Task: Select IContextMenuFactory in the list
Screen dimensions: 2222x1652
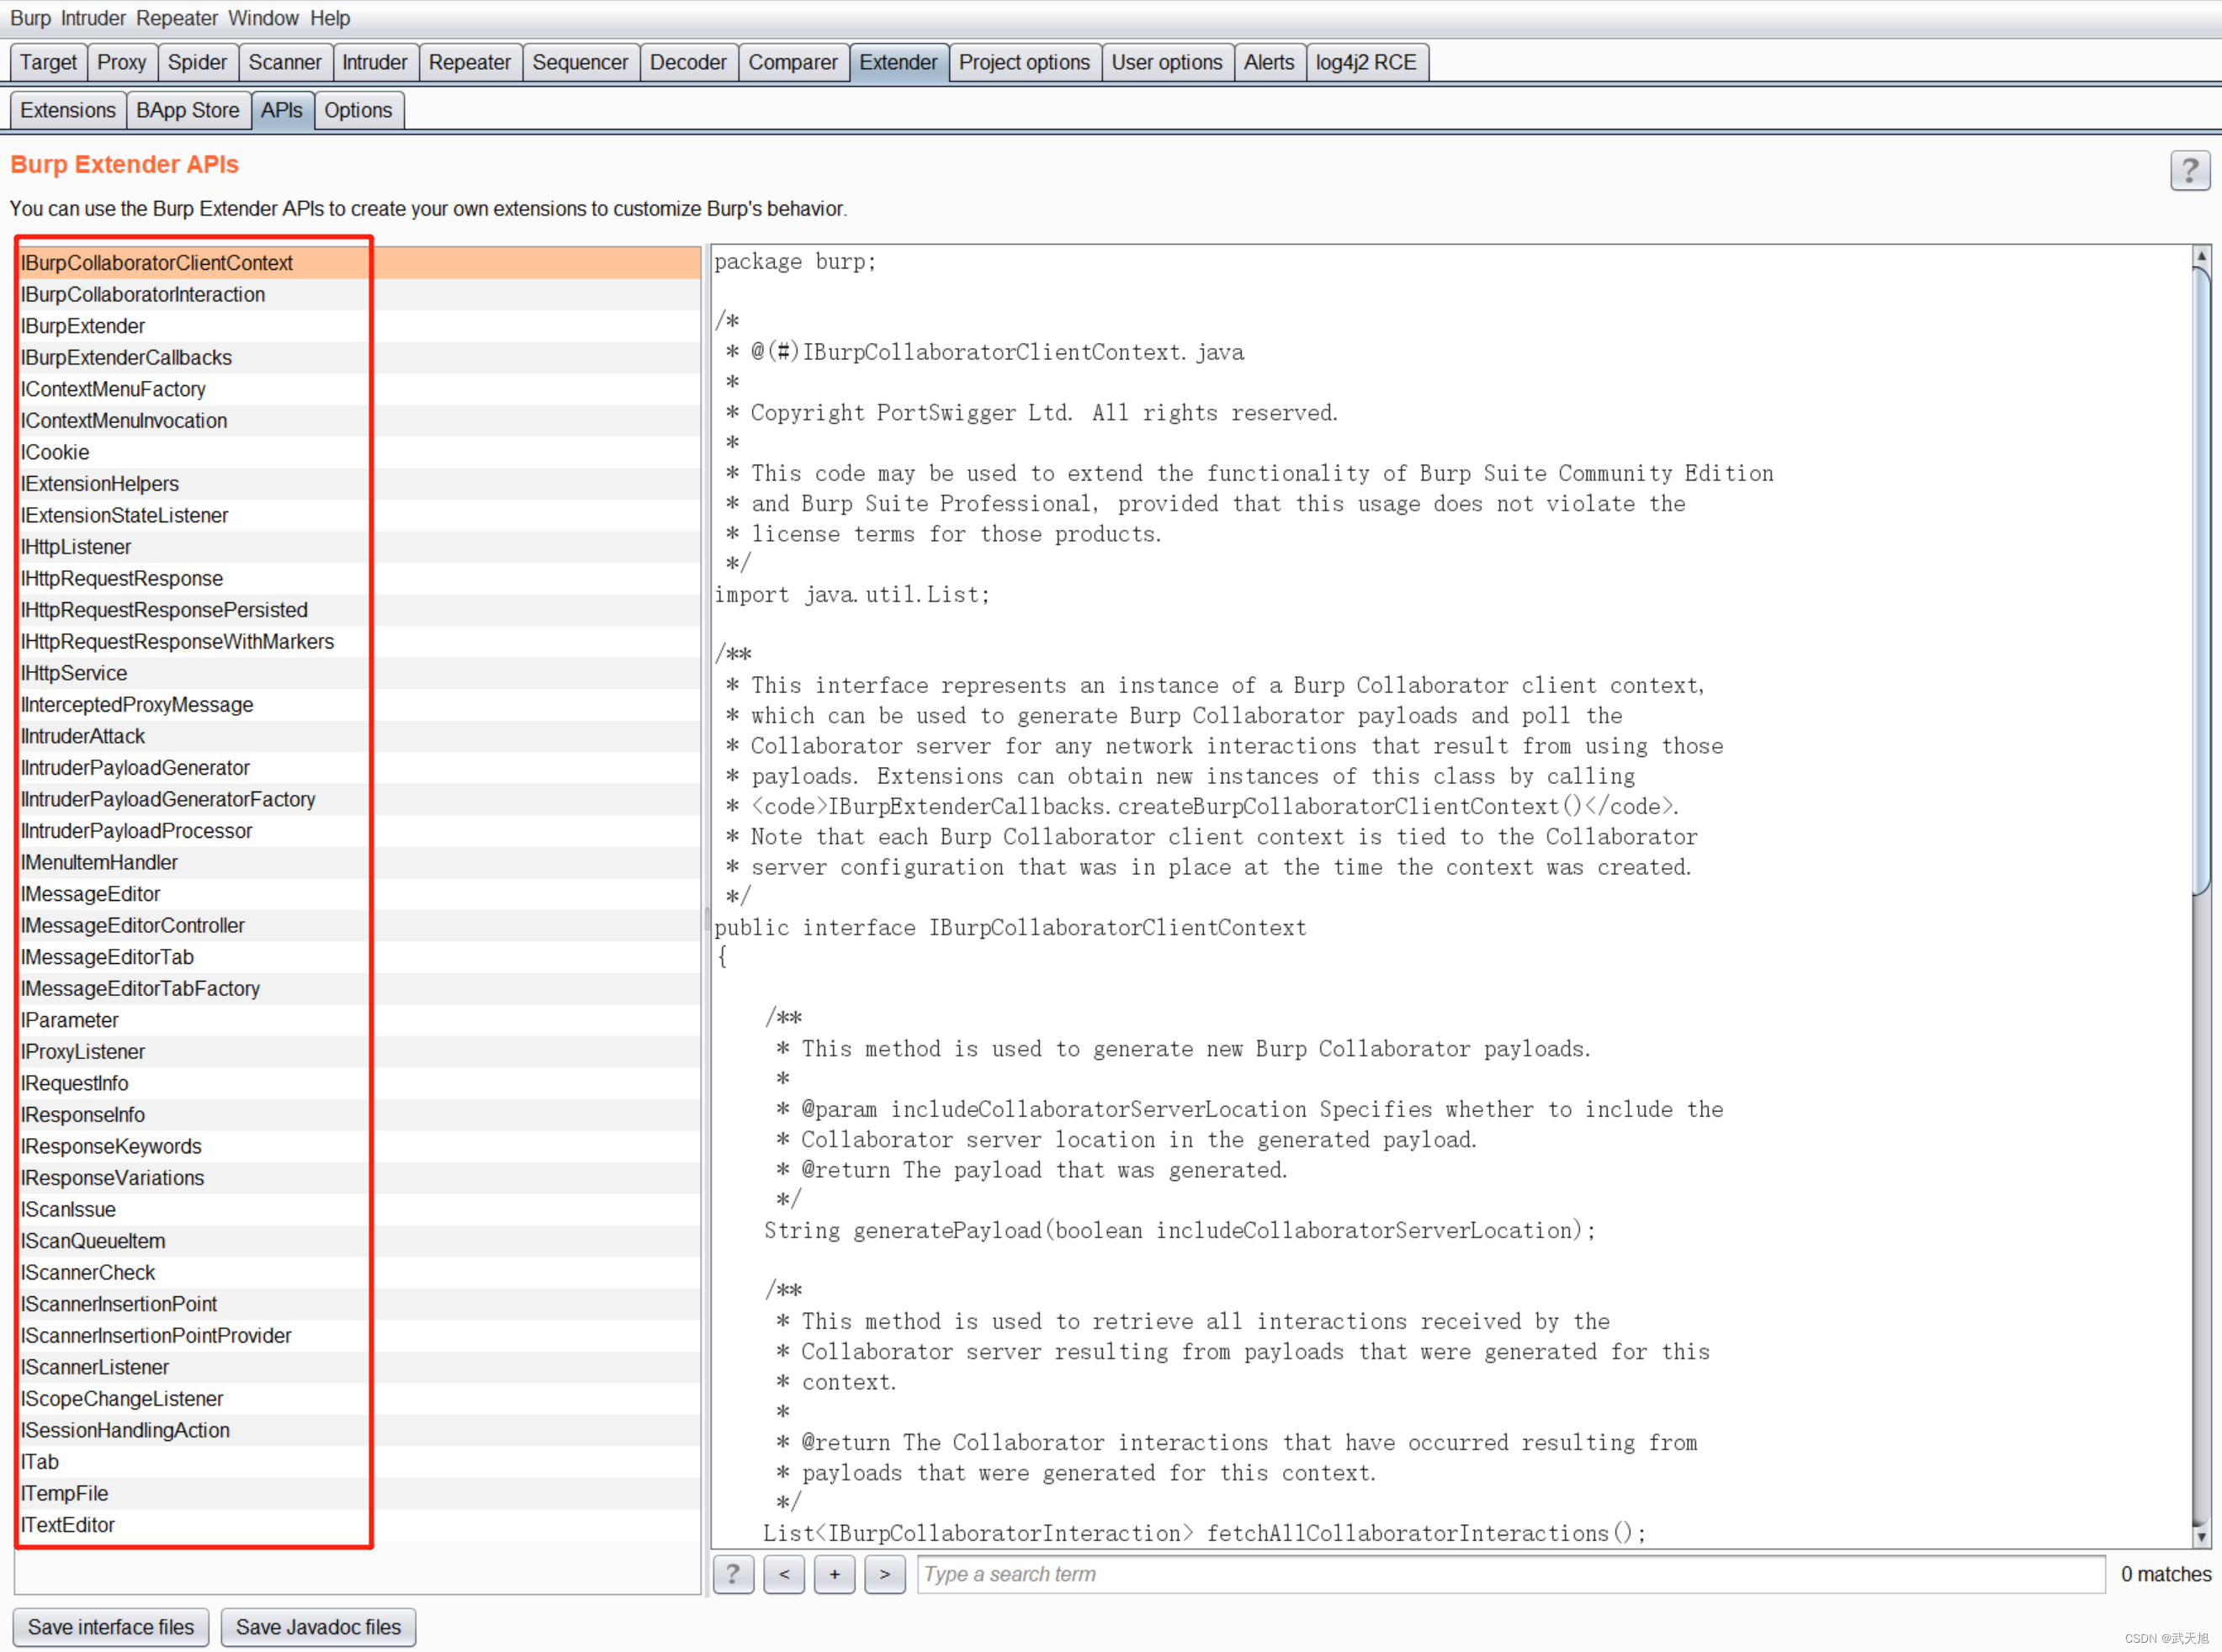Action: pos(359,389)
